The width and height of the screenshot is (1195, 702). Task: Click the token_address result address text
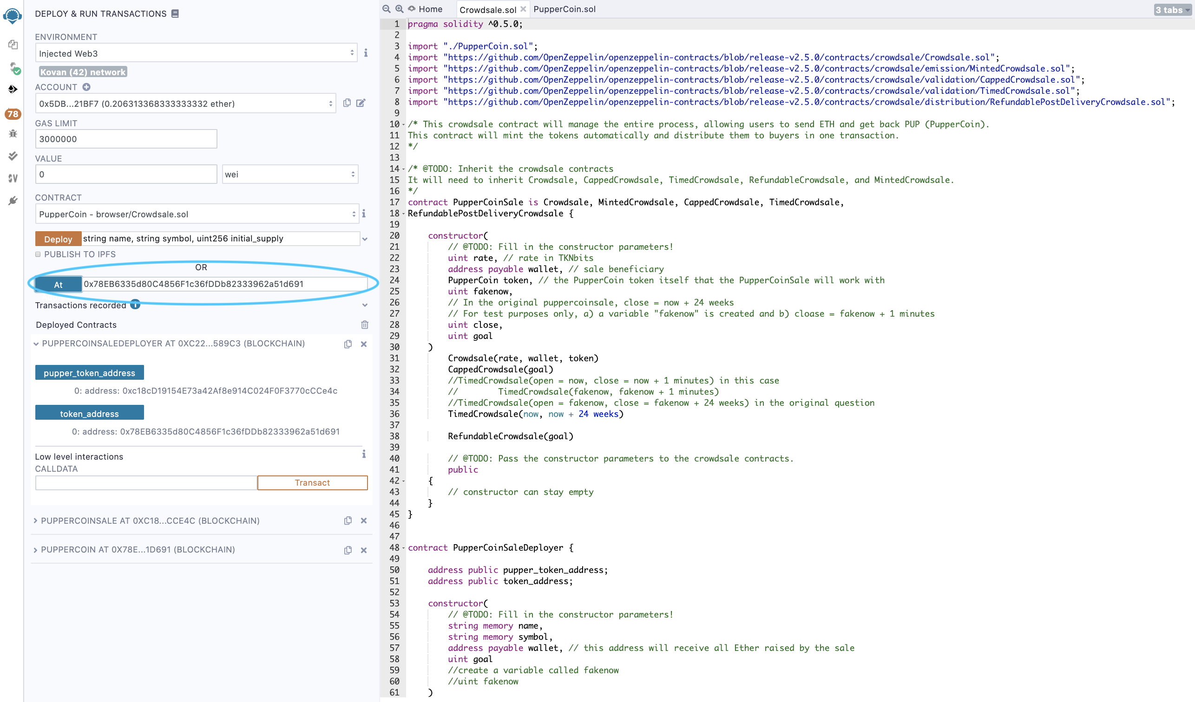(x=206, y=431)
